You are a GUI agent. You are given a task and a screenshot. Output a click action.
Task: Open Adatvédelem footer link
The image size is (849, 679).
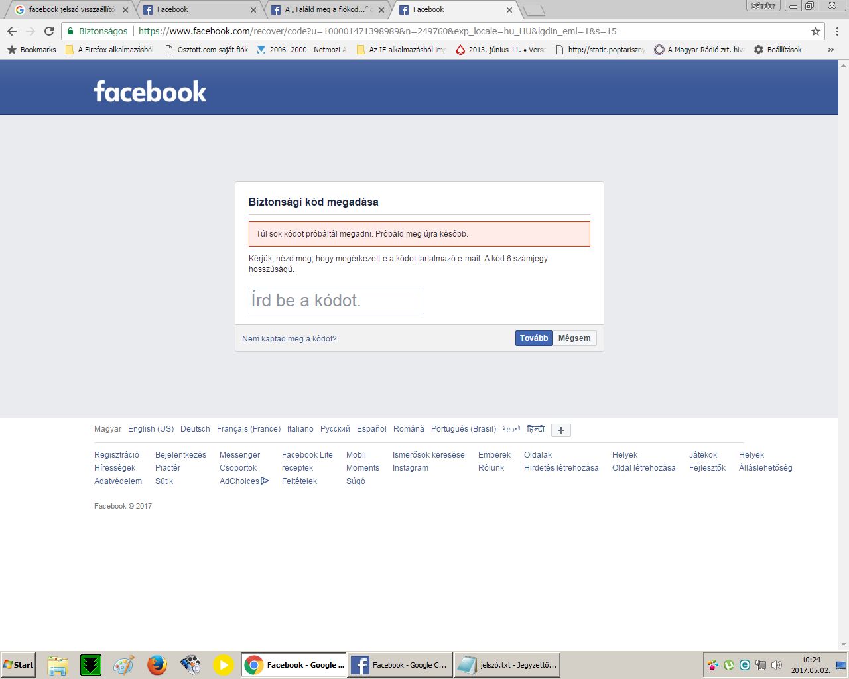click(118, 481)
